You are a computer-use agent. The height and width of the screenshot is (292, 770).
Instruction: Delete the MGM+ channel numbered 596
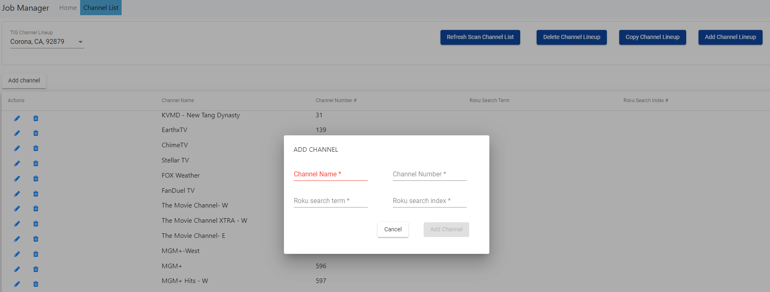[36, 269]
